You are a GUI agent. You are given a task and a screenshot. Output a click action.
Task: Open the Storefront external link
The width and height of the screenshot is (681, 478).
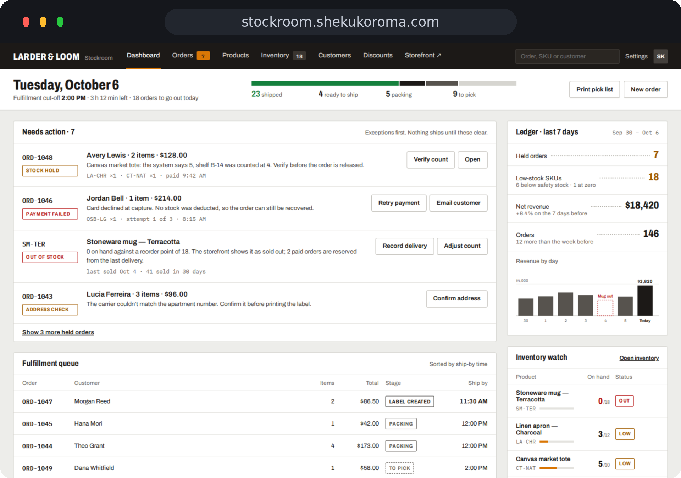click(423, 55)
